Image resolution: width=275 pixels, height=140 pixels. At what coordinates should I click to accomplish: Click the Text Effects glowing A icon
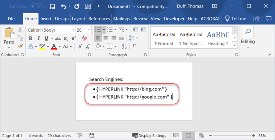coord(31,47)
